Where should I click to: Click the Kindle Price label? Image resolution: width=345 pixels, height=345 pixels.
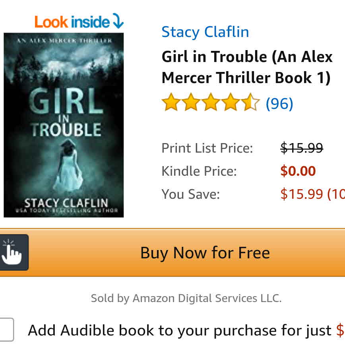point(199,171)
